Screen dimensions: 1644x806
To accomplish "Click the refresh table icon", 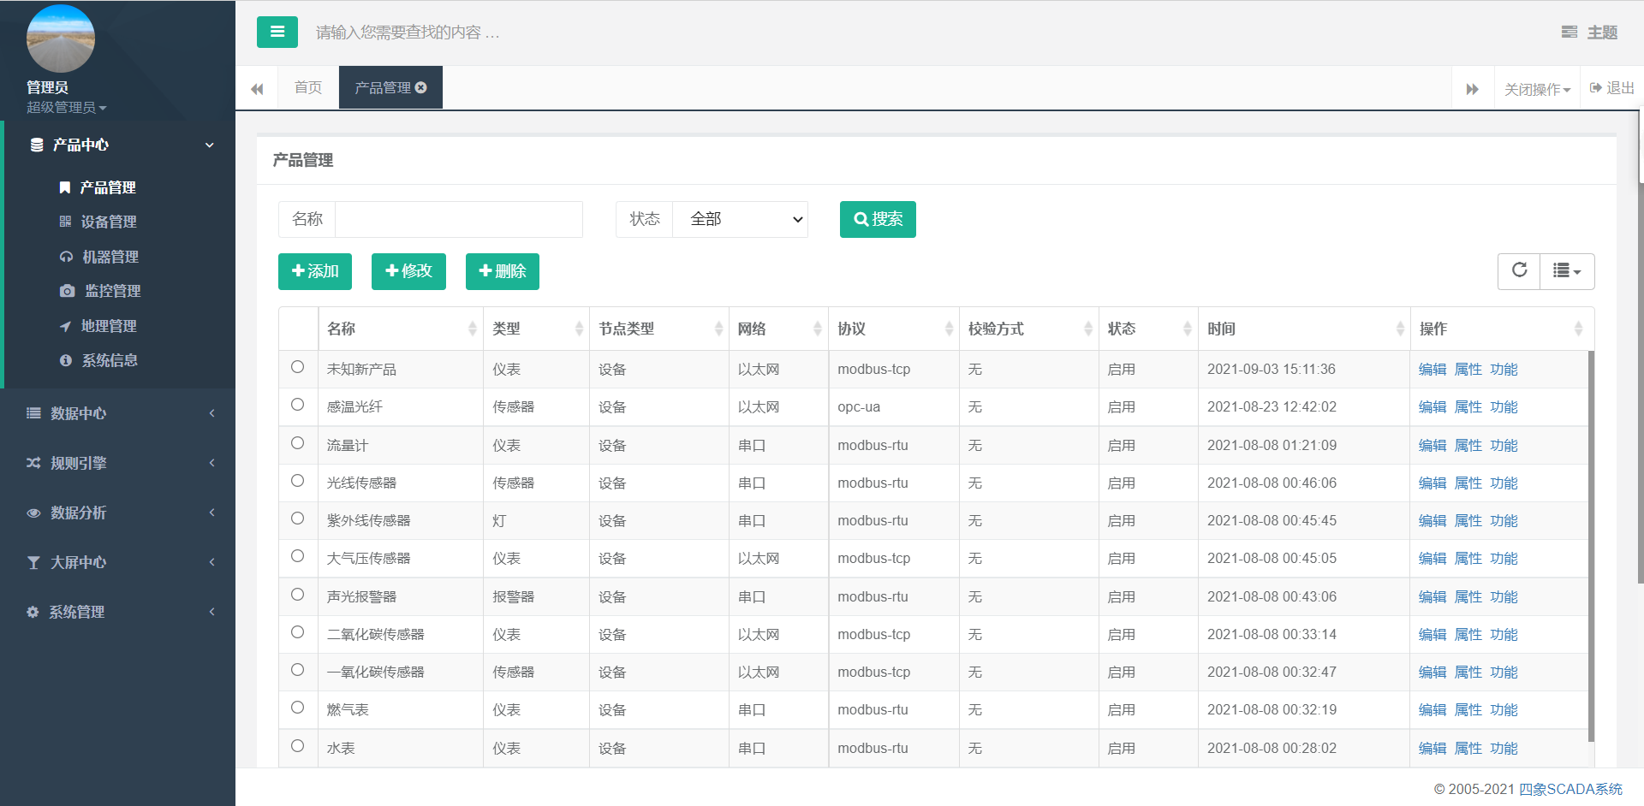I will 1519,270.
